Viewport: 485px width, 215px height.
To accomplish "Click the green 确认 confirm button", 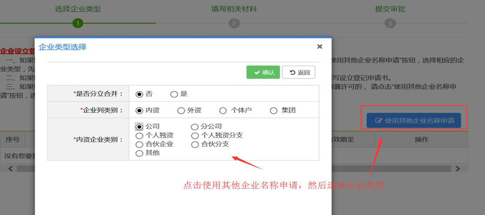I will point(263,72).
